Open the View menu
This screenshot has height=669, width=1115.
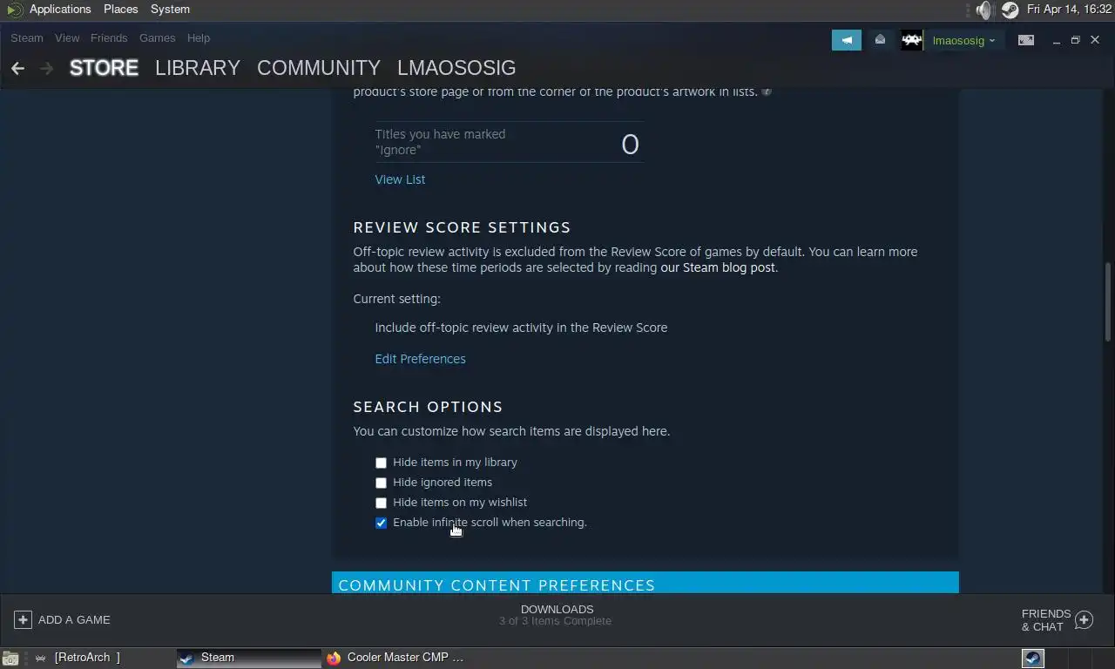pos(67,38)
